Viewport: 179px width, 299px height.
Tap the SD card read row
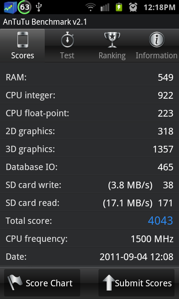click(89, 203)
